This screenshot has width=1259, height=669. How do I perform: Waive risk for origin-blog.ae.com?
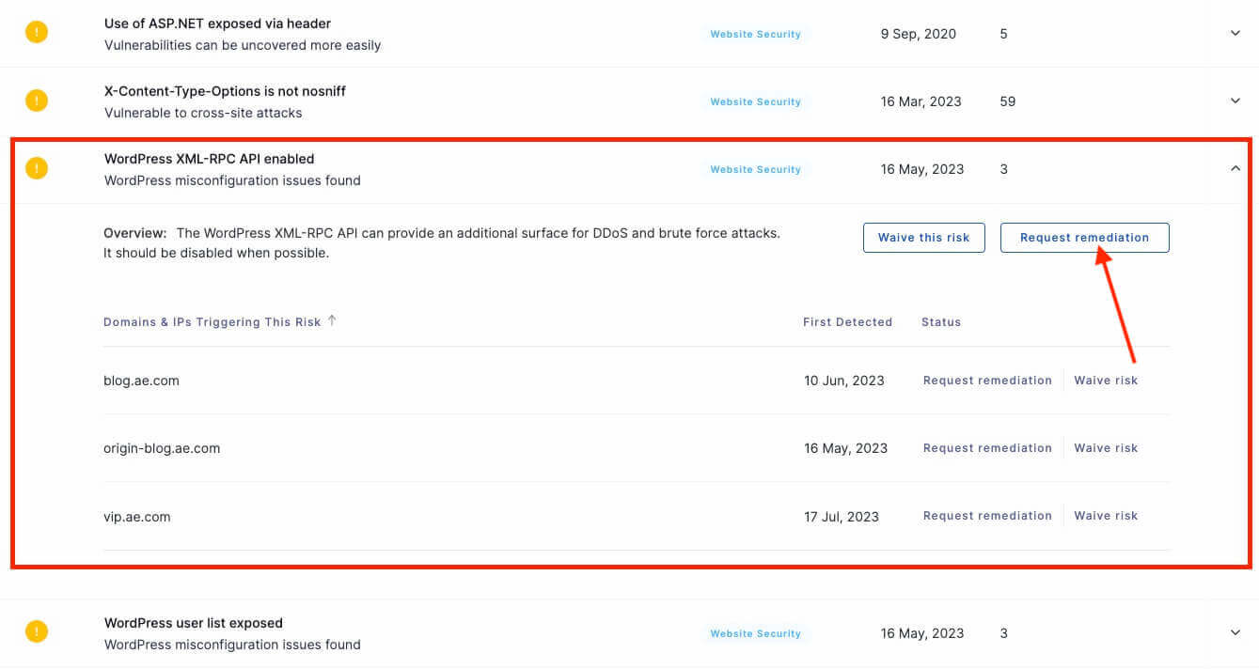click(1106, 448)
